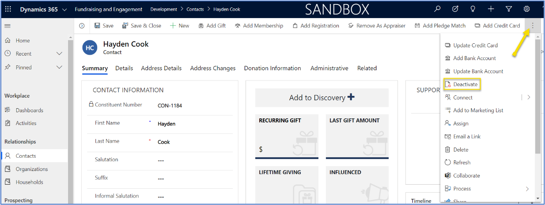Click the open record set icon beside Save
Image resolution: width=545 pixels, height=205 pixels.
click(x=82, y=26)
